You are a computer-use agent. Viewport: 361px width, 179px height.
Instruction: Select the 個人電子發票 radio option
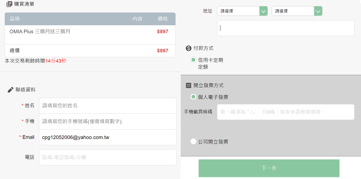coord(193,97)
